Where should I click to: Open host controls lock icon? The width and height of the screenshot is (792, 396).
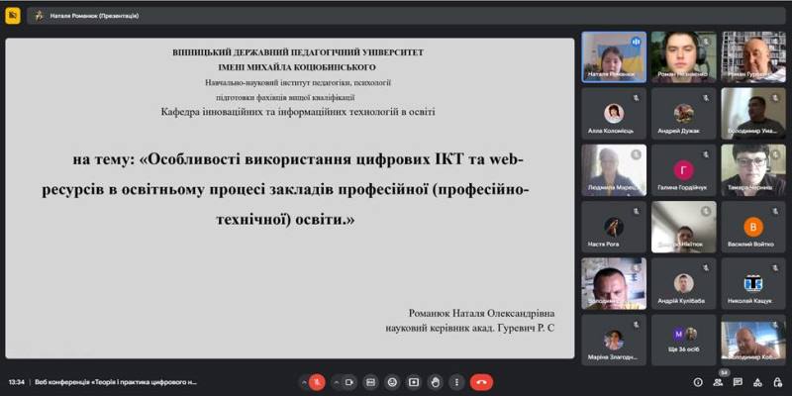point(777,382)
